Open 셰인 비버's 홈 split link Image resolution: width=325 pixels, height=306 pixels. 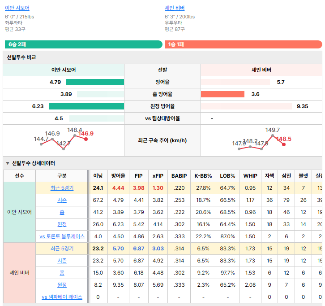[62, 272]
